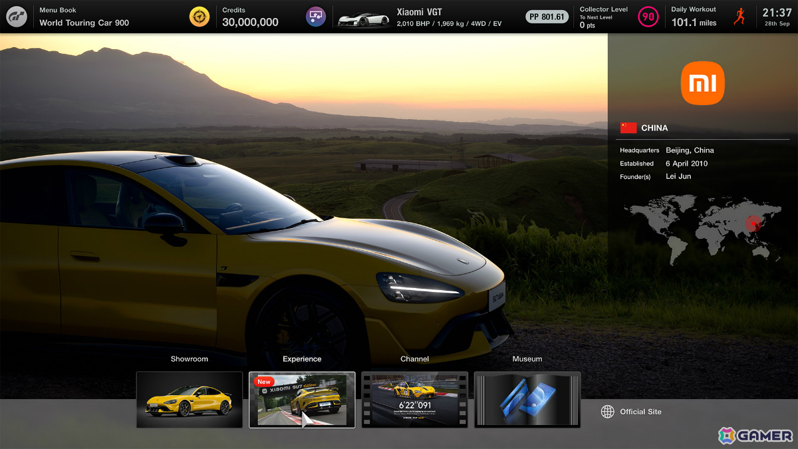
Task: Click the China flag icon
Action: 628,128
